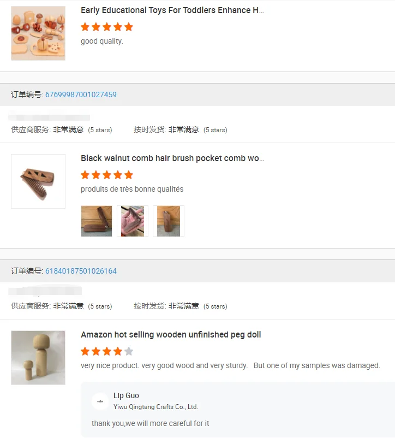Click the 'thank you,we will more careful' reply
Screen dimensions: 395x438
(151, 423)
